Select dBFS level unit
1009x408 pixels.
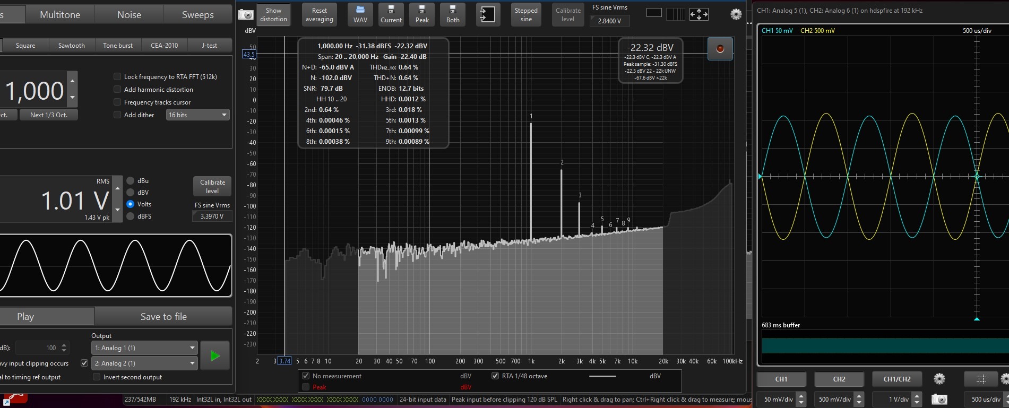(x=130, y=216)
